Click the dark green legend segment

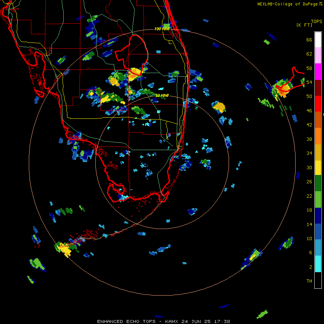318,183
